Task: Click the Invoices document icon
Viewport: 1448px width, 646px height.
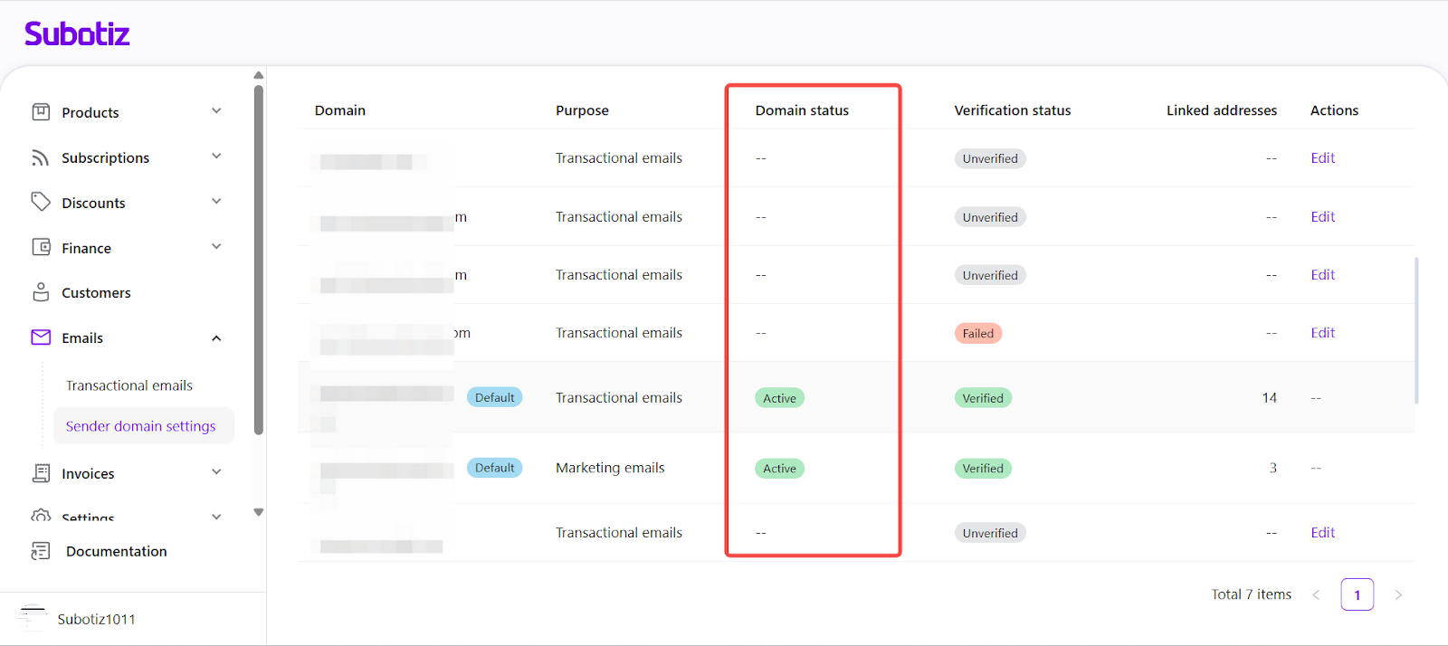Action: click(x=41, y=473)
